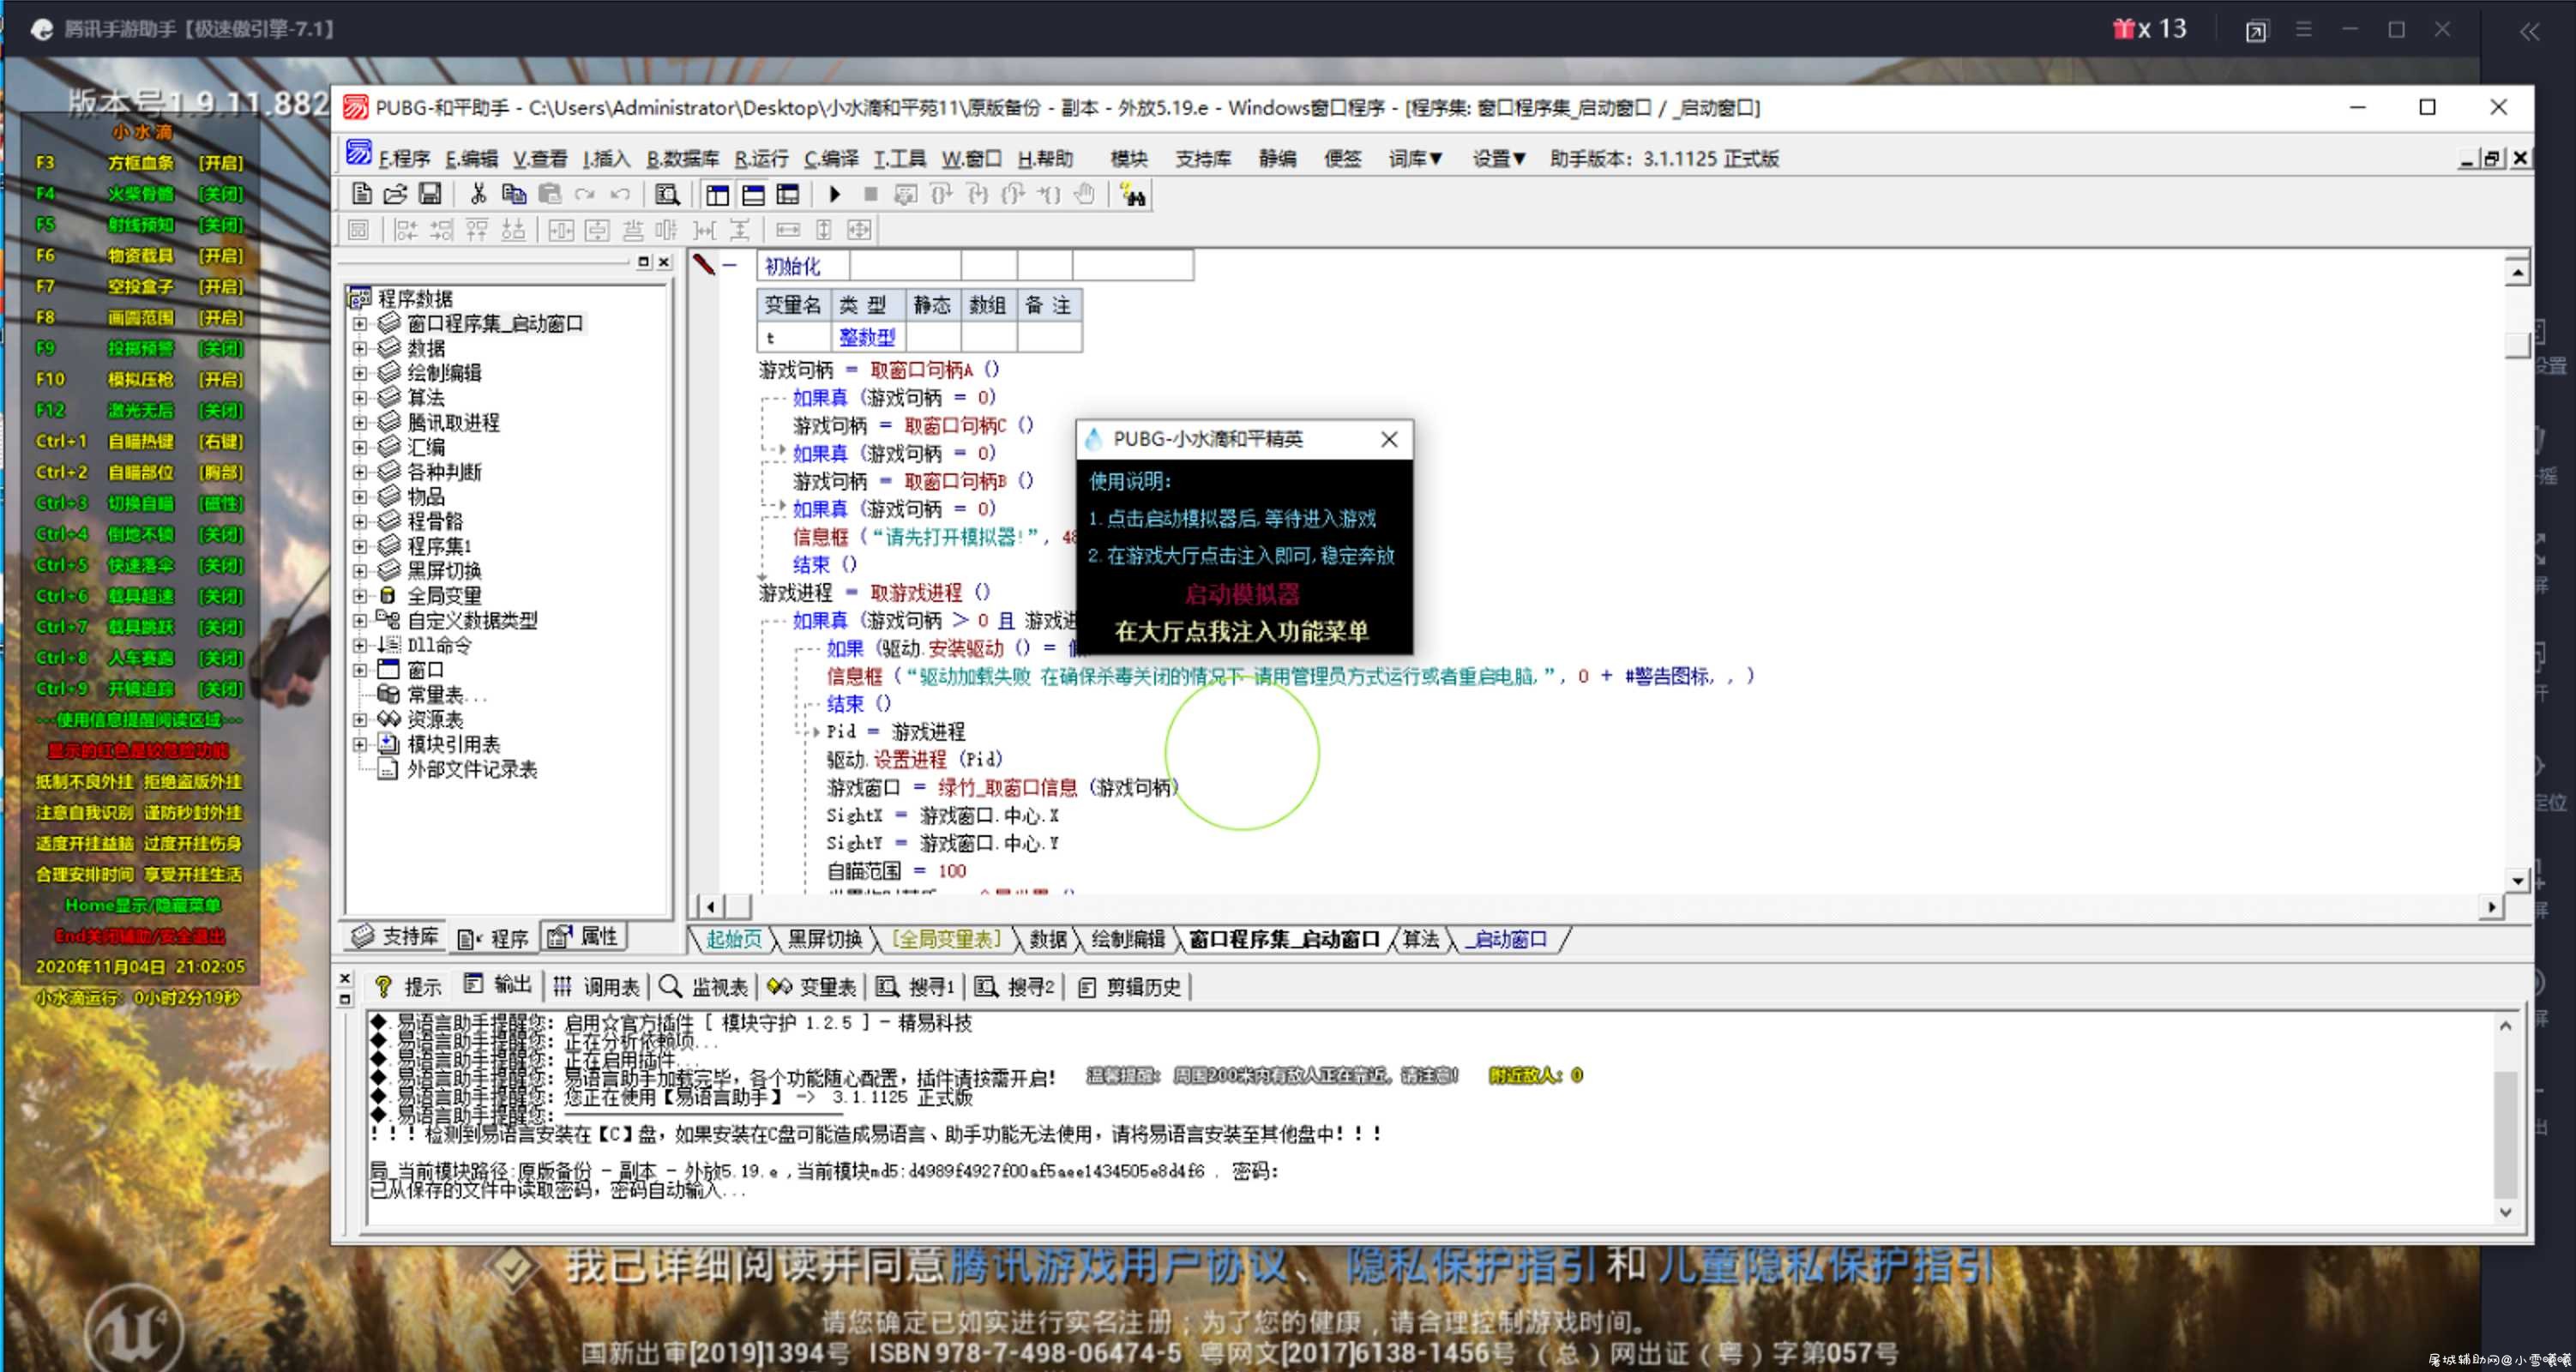The image size is (2576, 1372).
Task: Switch to the 监视表 tab
Action: pyautogui.click(x=704, y=987)
